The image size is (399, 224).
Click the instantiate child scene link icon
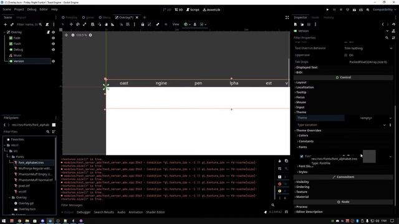12,25
